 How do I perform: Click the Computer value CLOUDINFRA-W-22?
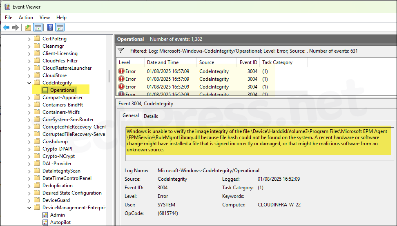279,205
